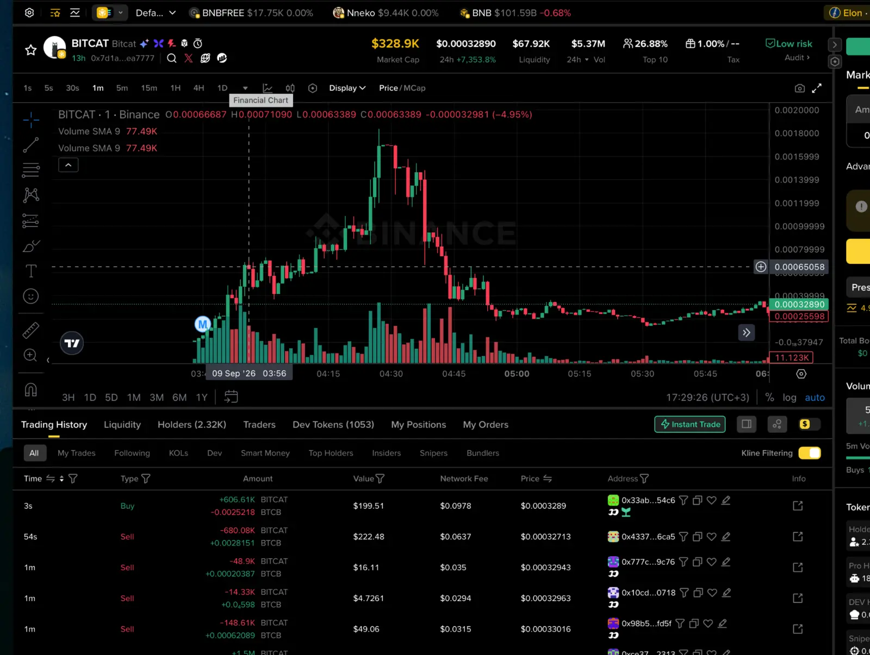Select the trend line drawing tool
870x655 pixels.
pyautogui.click(x=30, y=145)
